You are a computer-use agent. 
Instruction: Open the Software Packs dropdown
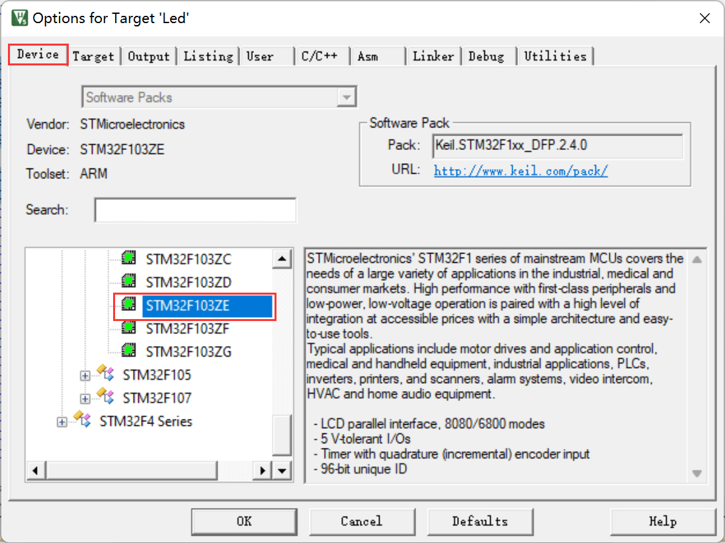coord(345,97)
